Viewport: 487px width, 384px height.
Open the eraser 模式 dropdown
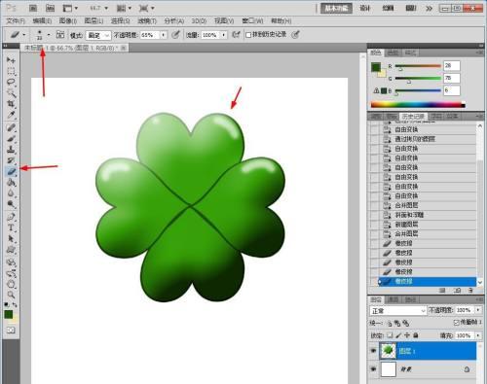click(98, 35)
